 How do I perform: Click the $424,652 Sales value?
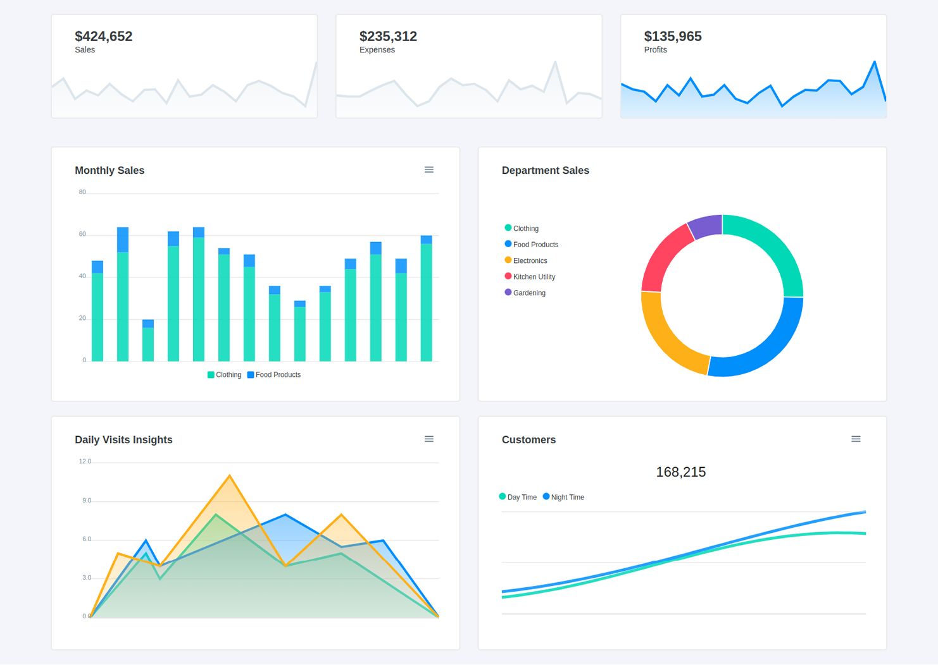(x=104, y=36)
